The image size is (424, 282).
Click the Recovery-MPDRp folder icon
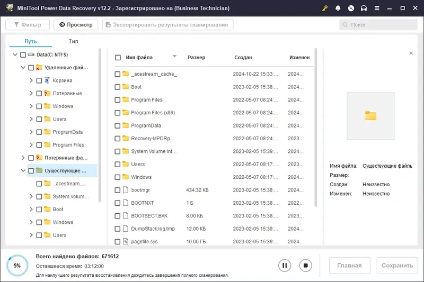[x=126, y=138]
